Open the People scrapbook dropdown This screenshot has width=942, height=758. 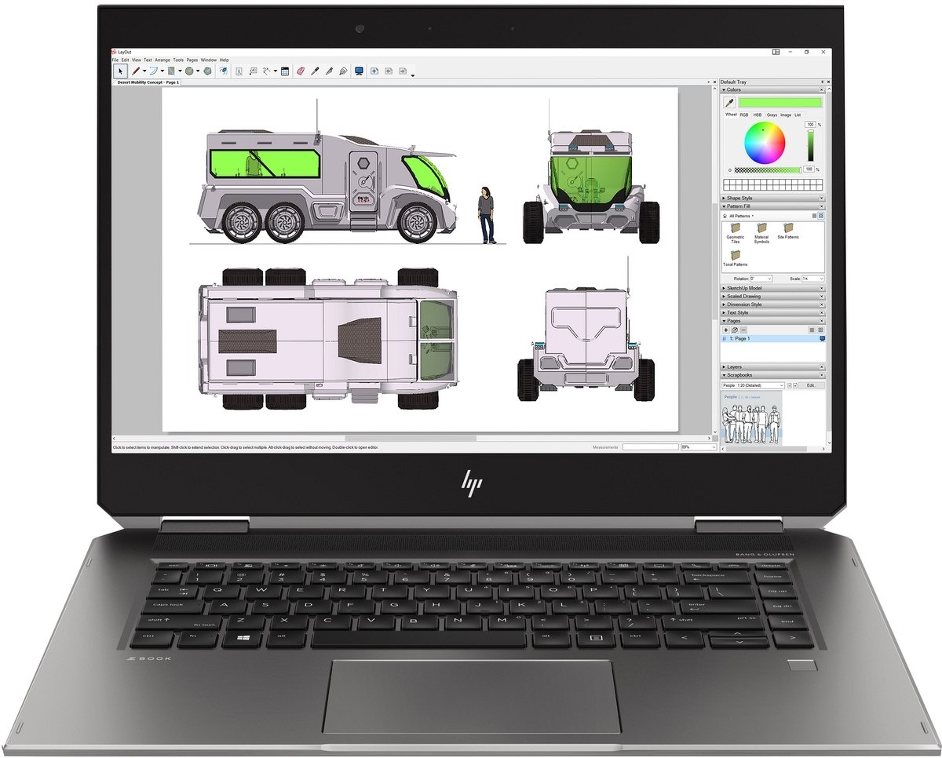click(x=782, y=386)
